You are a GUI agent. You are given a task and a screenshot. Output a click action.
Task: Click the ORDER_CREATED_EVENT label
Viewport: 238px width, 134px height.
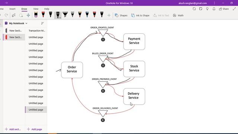point(102,28)
